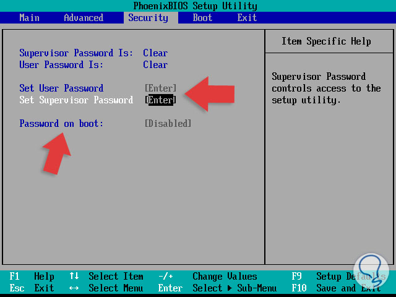Click F9 Setup Defaults hint

click(x=338, y=277)
